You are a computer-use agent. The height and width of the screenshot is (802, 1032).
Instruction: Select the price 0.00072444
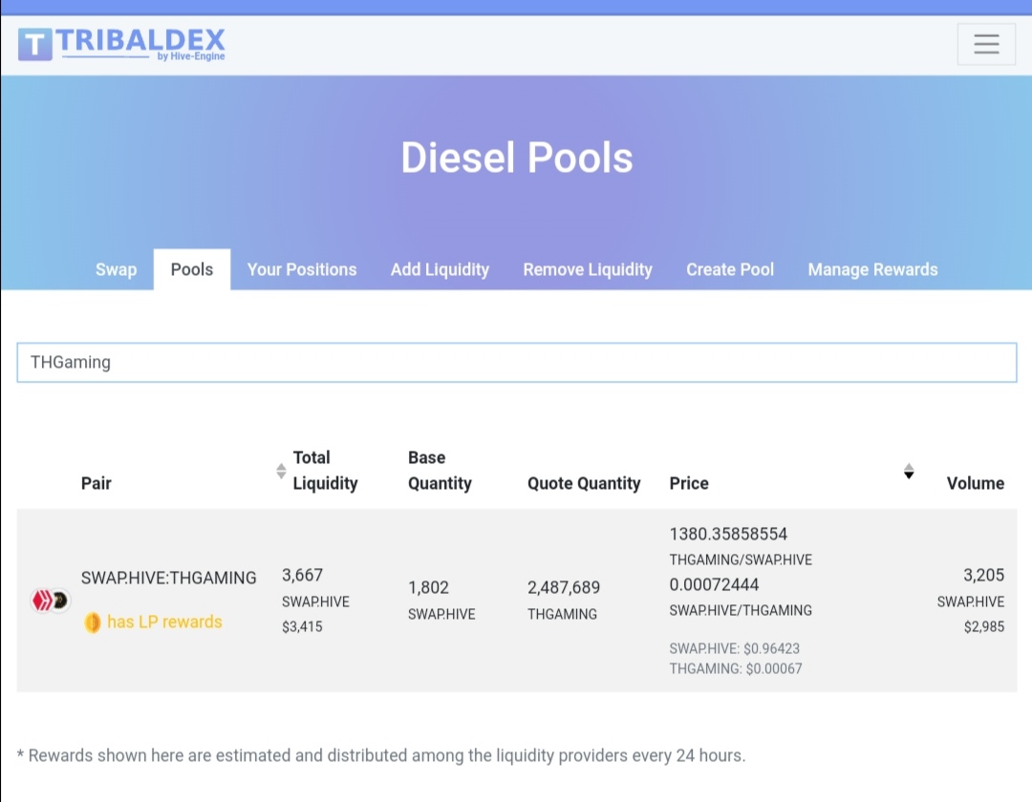click(x=714, y=584)
